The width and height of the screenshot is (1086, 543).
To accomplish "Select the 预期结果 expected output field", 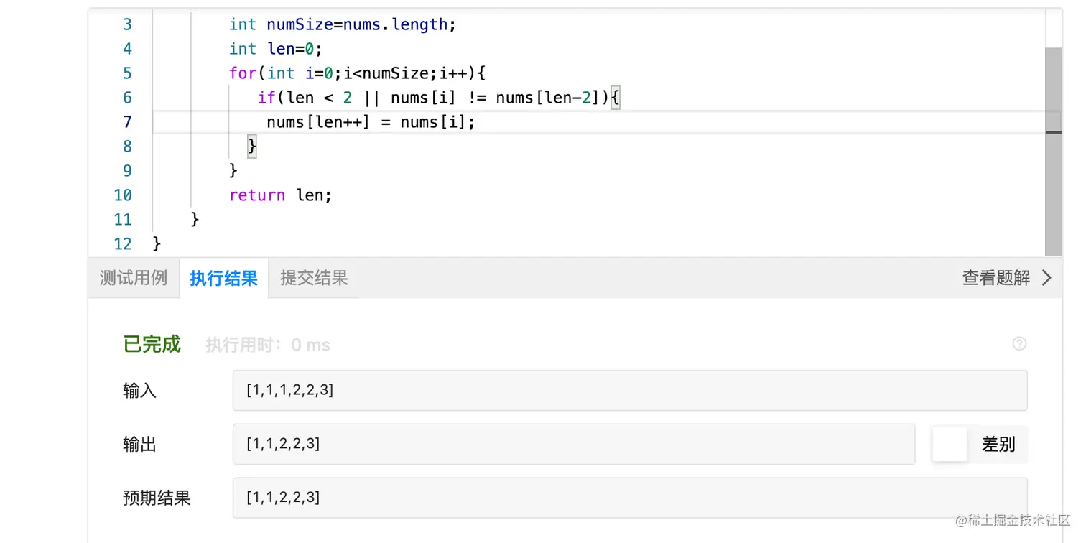I will [x=629, y=498].
